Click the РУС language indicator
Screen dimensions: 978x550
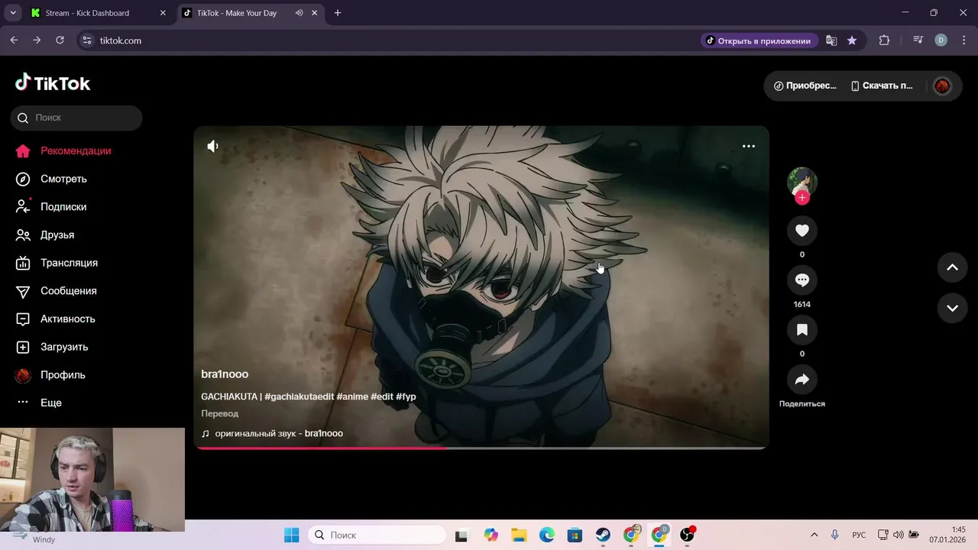(x=859, y=535)
